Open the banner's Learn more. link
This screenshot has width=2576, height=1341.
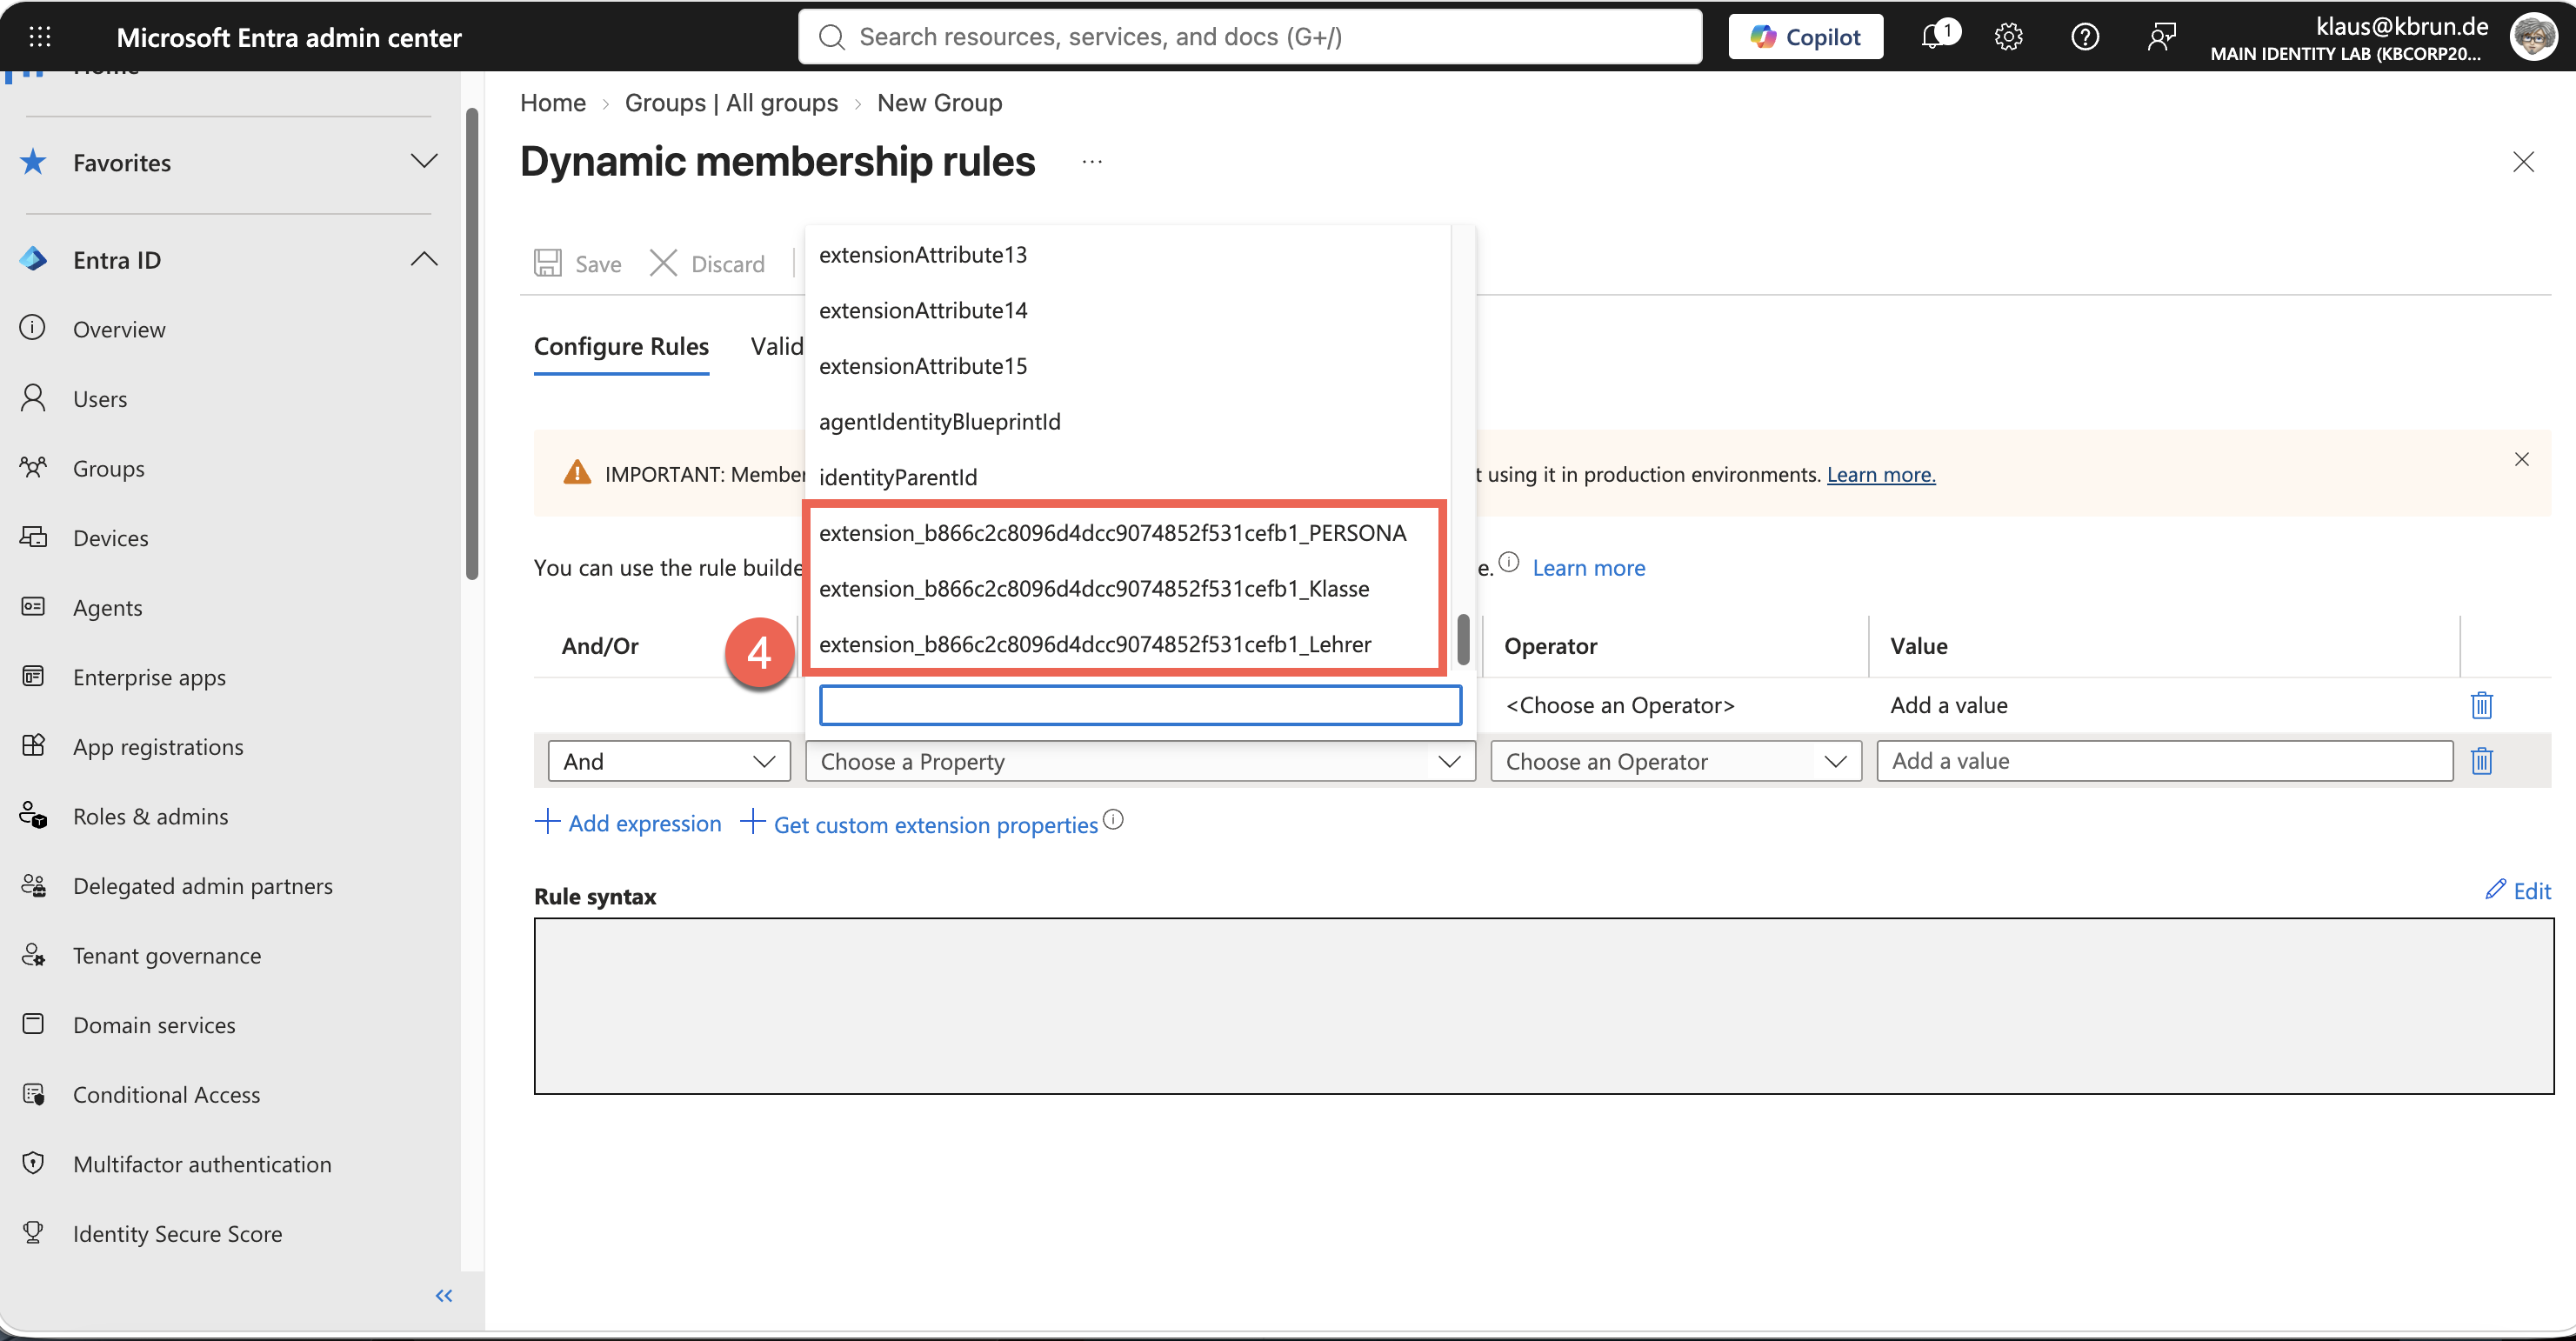tap(1881, 475)
